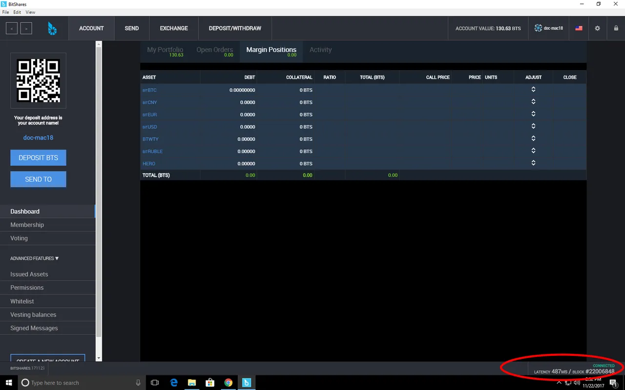Click the HERO asset link
This screenshot has width=625, height=390.
(149, 163)
